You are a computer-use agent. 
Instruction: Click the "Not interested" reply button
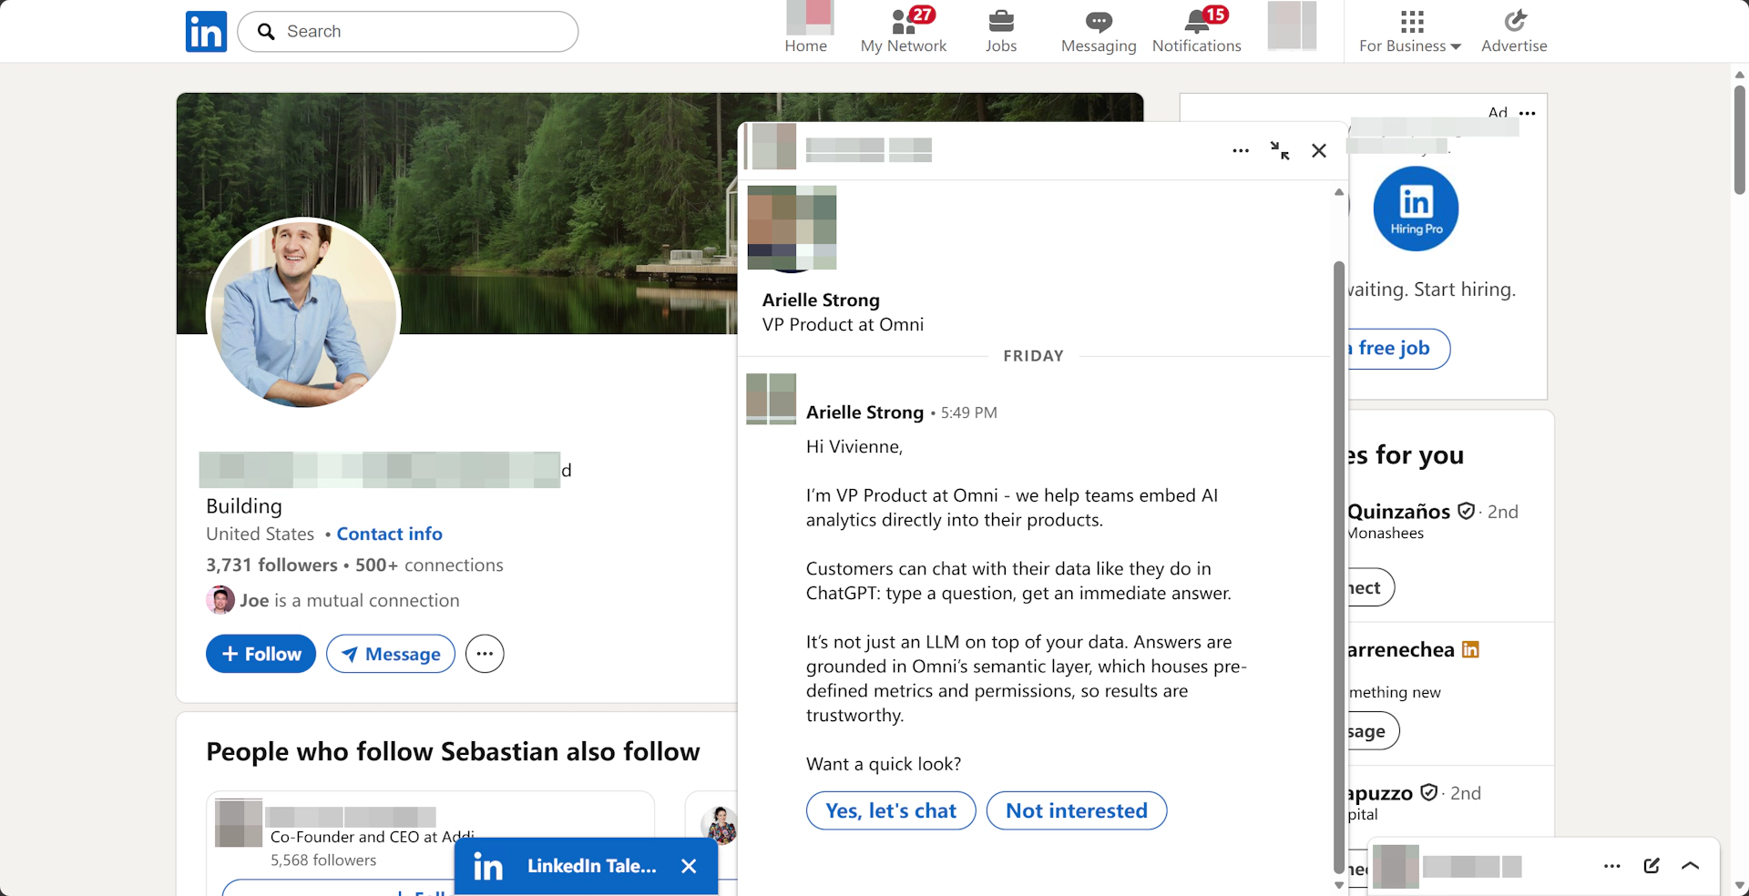pos(1077,810)
